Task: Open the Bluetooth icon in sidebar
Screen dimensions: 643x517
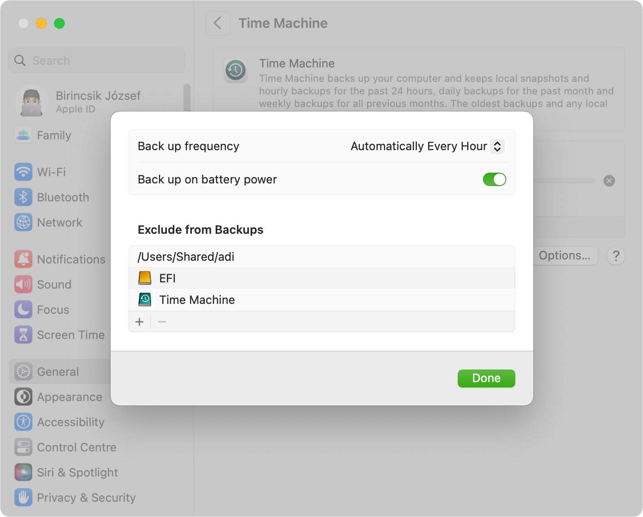Action: (x=23, y=197)
